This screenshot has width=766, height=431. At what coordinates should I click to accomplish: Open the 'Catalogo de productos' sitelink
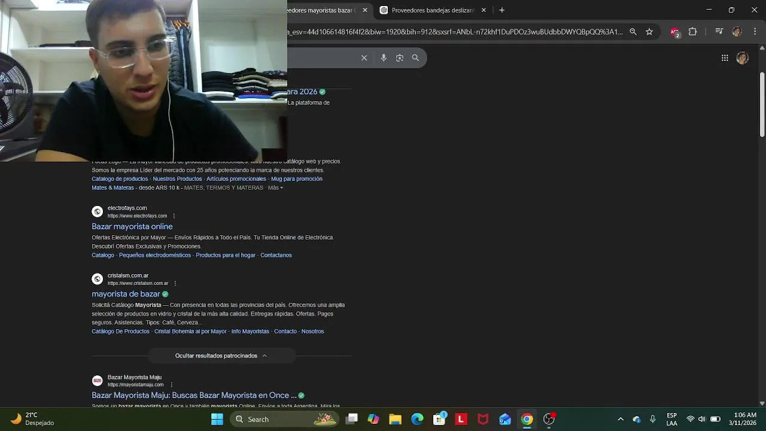(120, 179)
